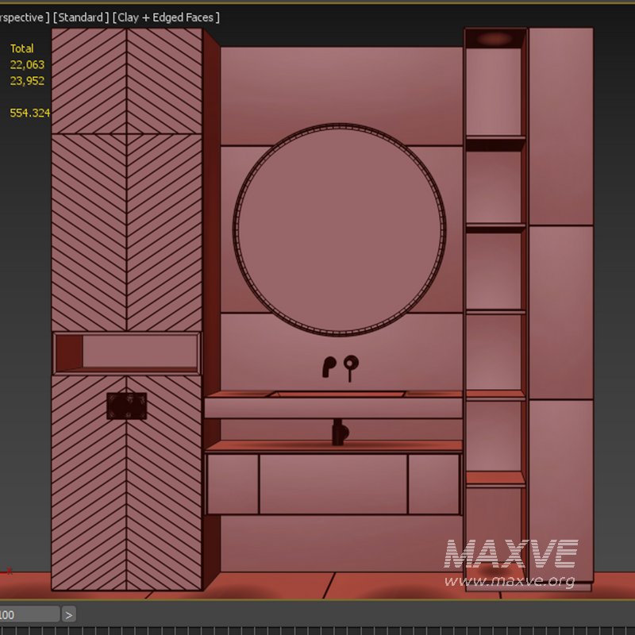Screen dimensions: 635x635
Task: Select the upper door of tall right cabinet
Action: coord(561,127)
